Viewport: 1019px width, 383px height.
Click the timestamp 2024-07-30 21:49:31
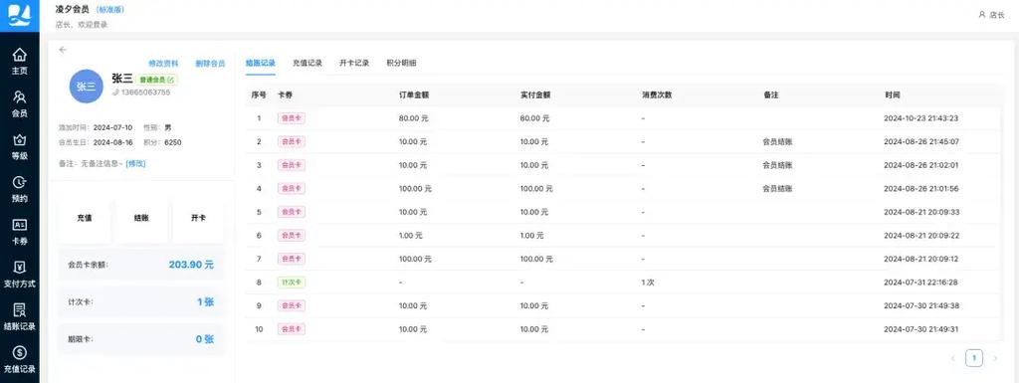click(x=921, y=329)
